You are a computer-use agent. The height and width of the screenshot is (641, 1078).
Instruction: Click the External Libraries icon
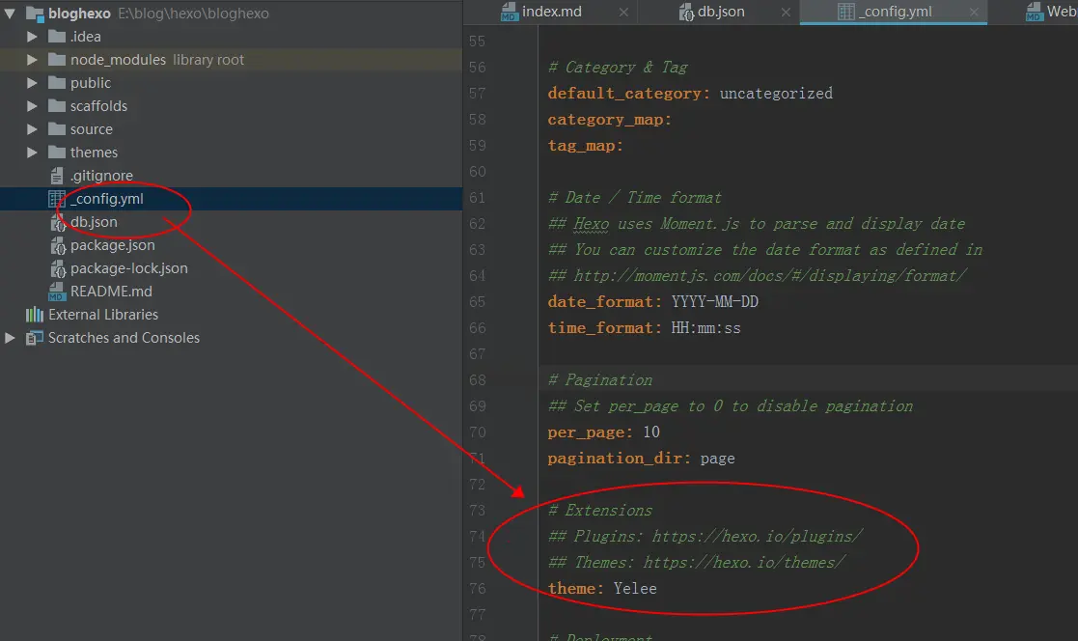[35, 315]
